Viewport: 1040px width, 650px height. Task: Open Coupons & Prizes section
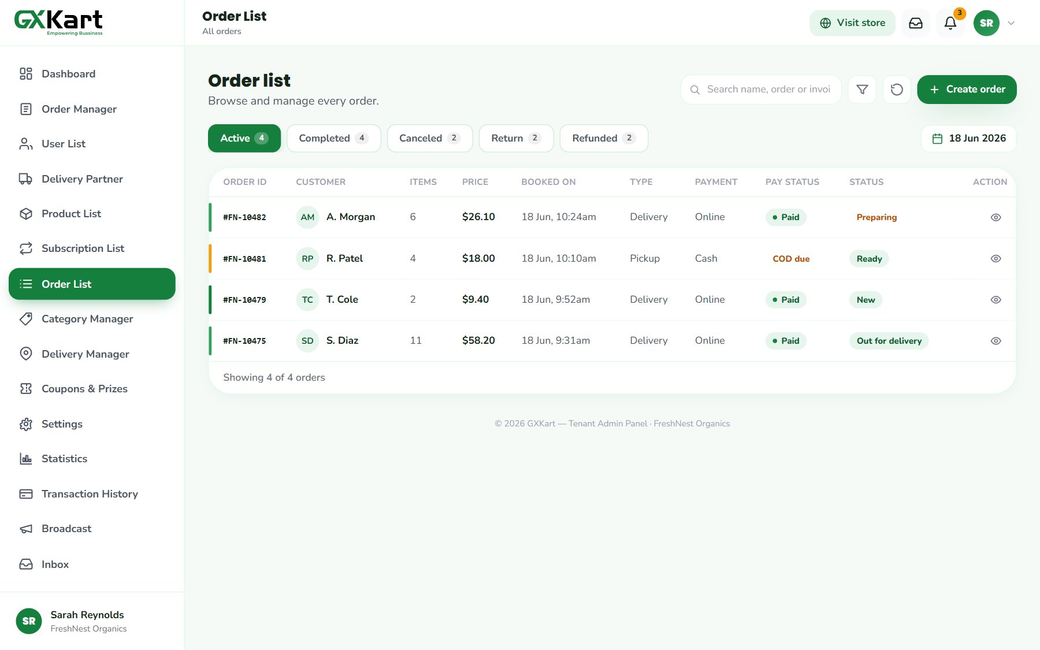tap(92, 389)
